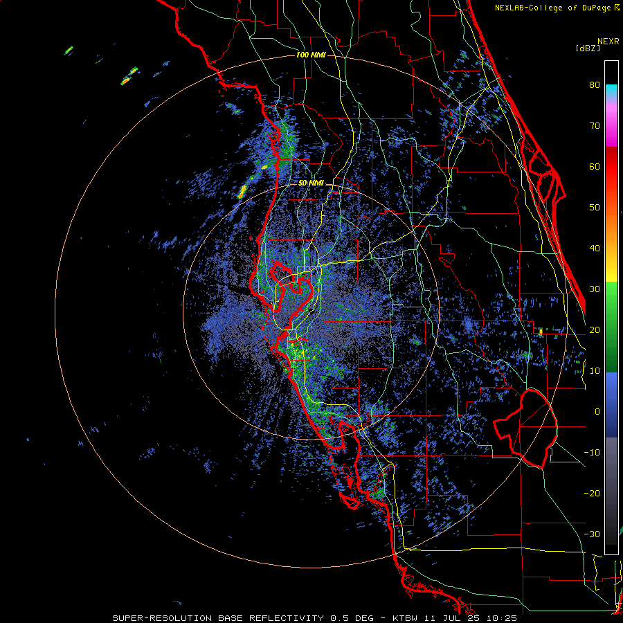The image size is (623, 623).
Task: Click the 80 value on the dBZ scale
Action: pos(595,85)
